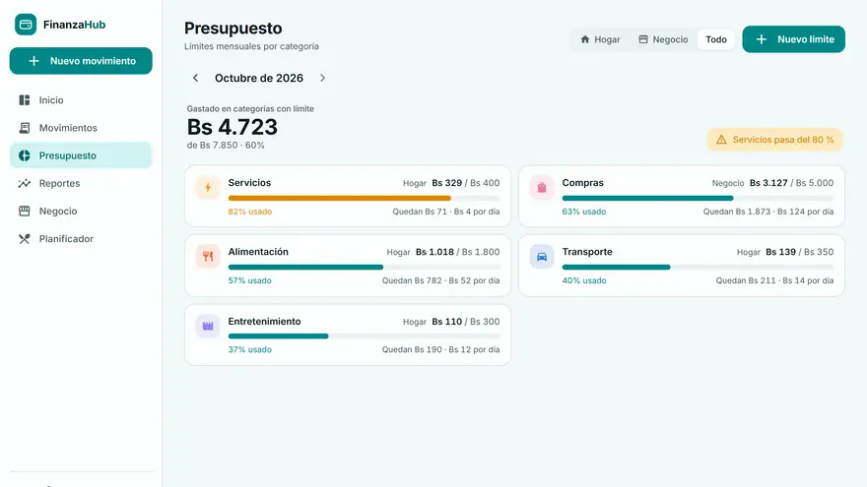
Task: Go to previous month with left chevron
Action: pyautogui.click(x=195, y=78)
